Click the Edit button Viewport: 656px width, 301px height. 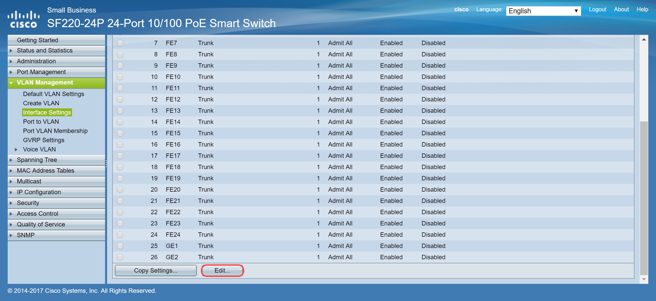coord(222,271)
